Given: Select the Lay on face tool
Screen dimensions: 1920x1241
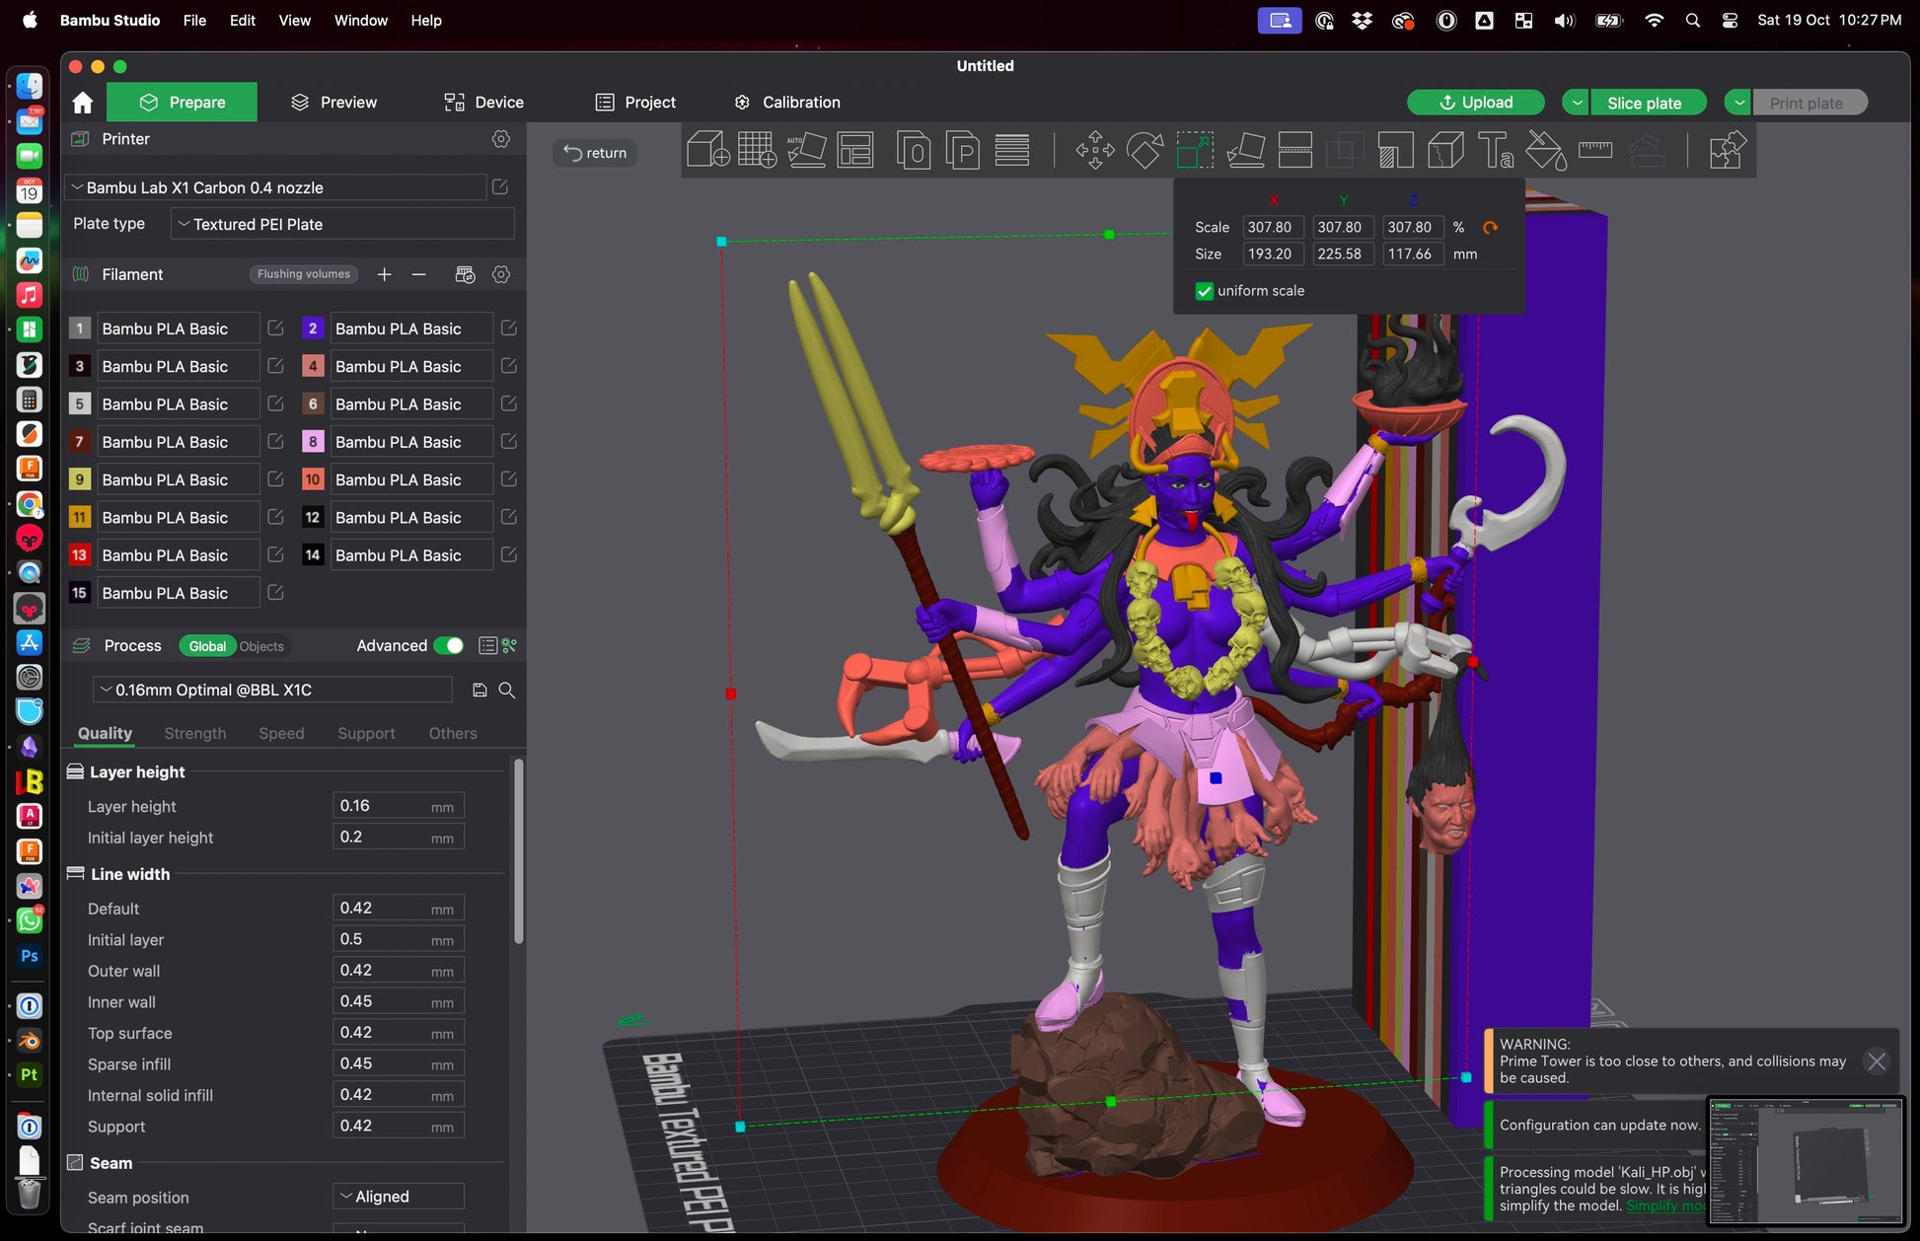Looking at the screenshot, I should coord(1245,151).
